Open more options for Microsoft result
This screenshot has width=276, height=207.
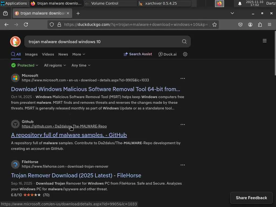tap(183, 78)
